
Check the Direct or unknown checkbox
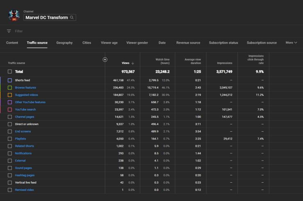10,124
